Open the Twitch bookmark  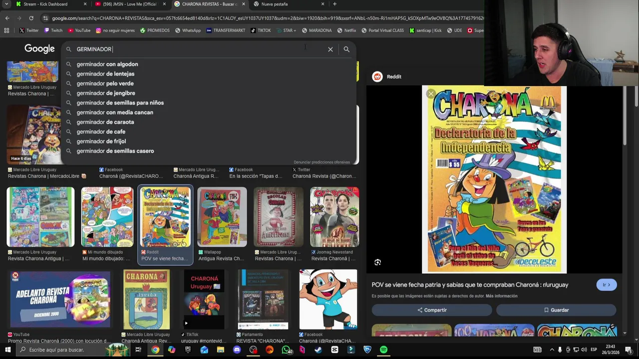click(x=53, y=30)
